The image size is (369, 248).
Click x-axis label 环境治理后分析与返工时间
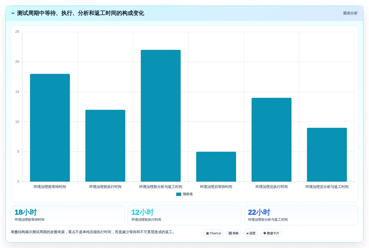(327, 187)
